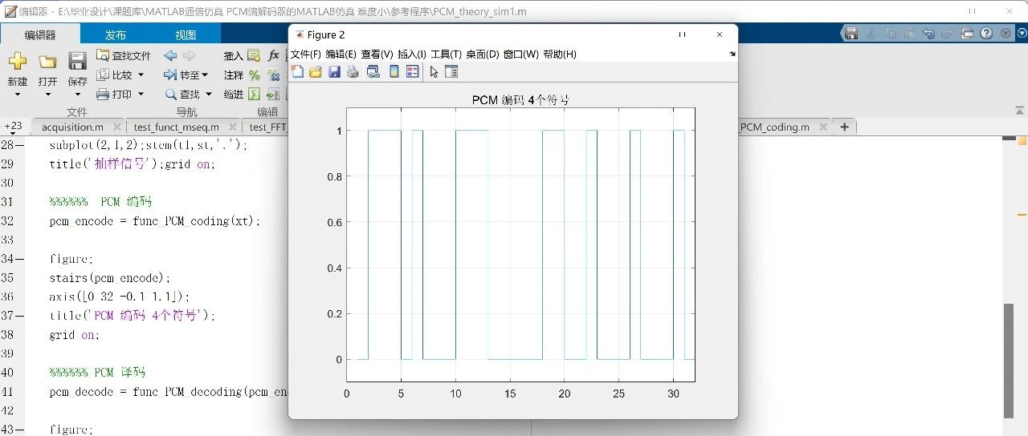Click the switch windows icon in quick access bar
The width and height of the screenshot is (1028, 436).
click(967, 33)
